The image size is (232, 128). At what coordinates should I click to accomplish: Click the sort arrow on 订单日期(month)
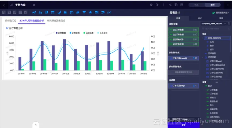click(193, 58)
